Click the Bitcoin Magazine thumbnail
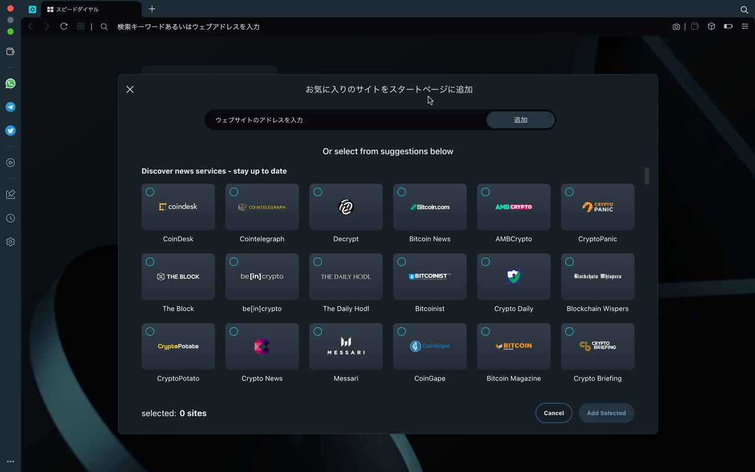This screenshot has width=755, height=472. coord(514,346)
